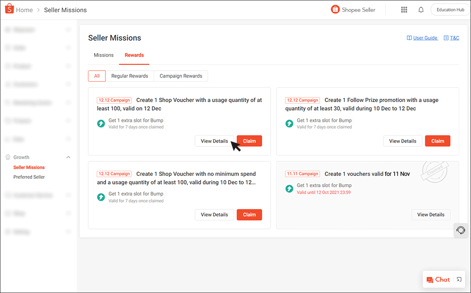Click Bump icon in no minimum spend card

tap(101, 197)
